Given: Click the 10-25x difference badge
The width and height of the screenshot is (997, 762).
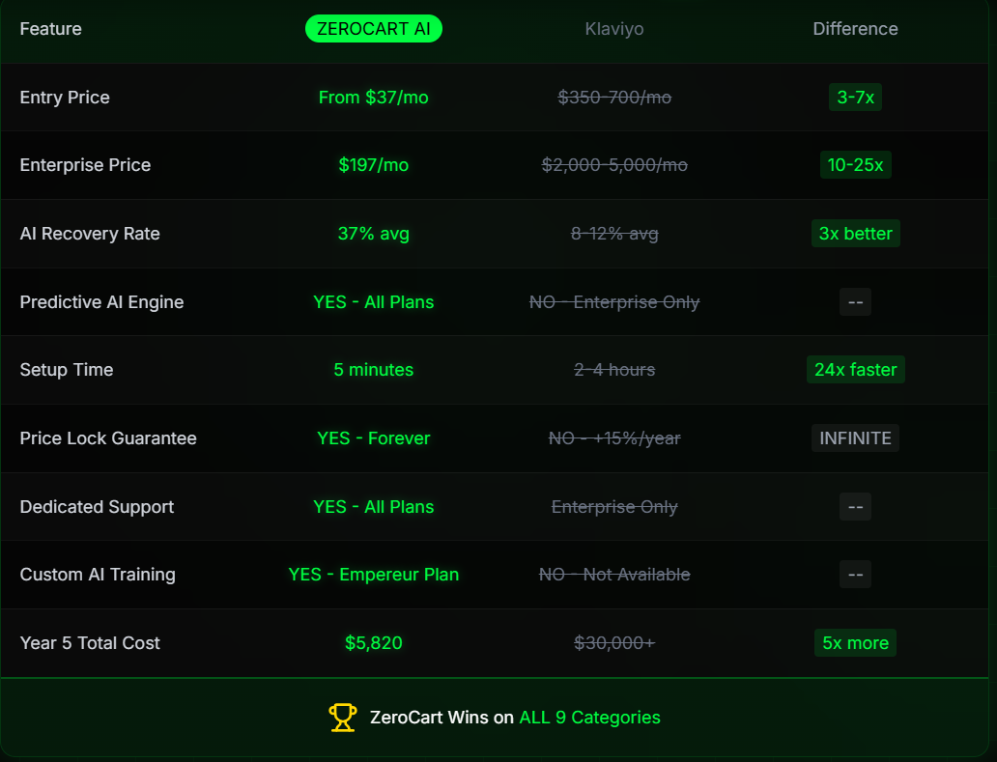Looking at the screenshot, I should (855, 165).
